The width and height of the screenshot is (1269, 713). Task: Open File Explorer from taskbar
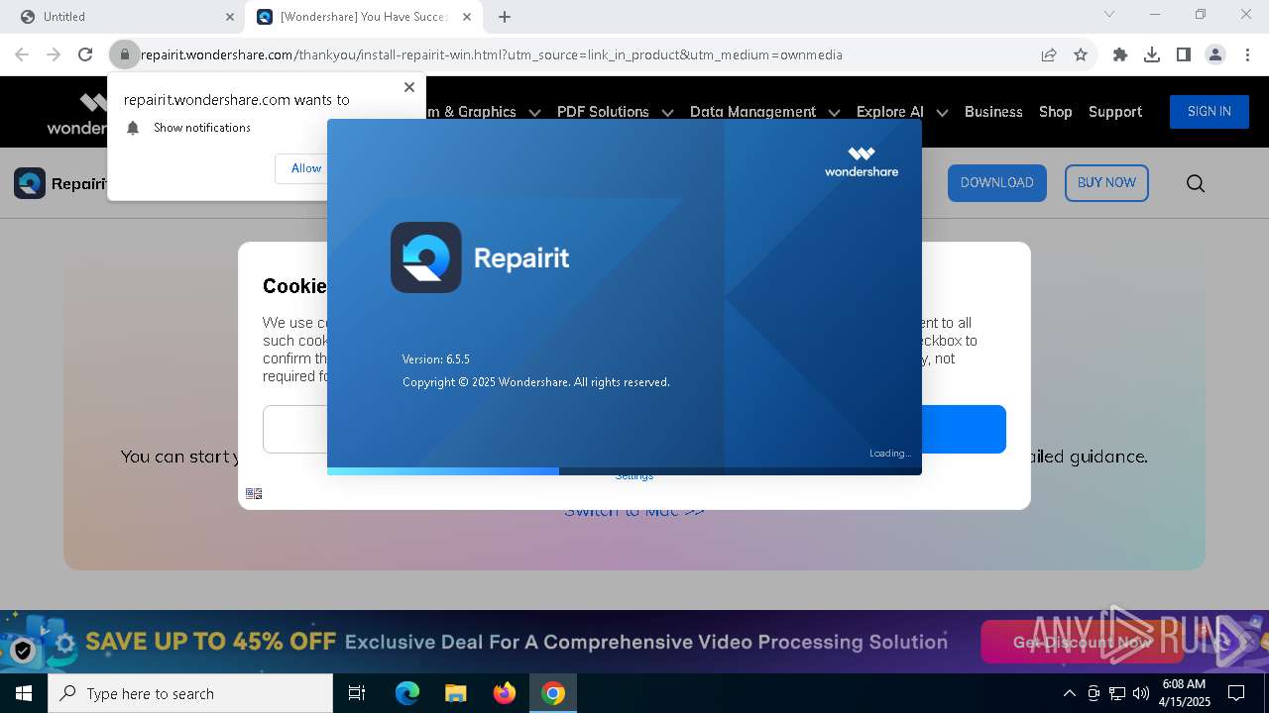455,693
